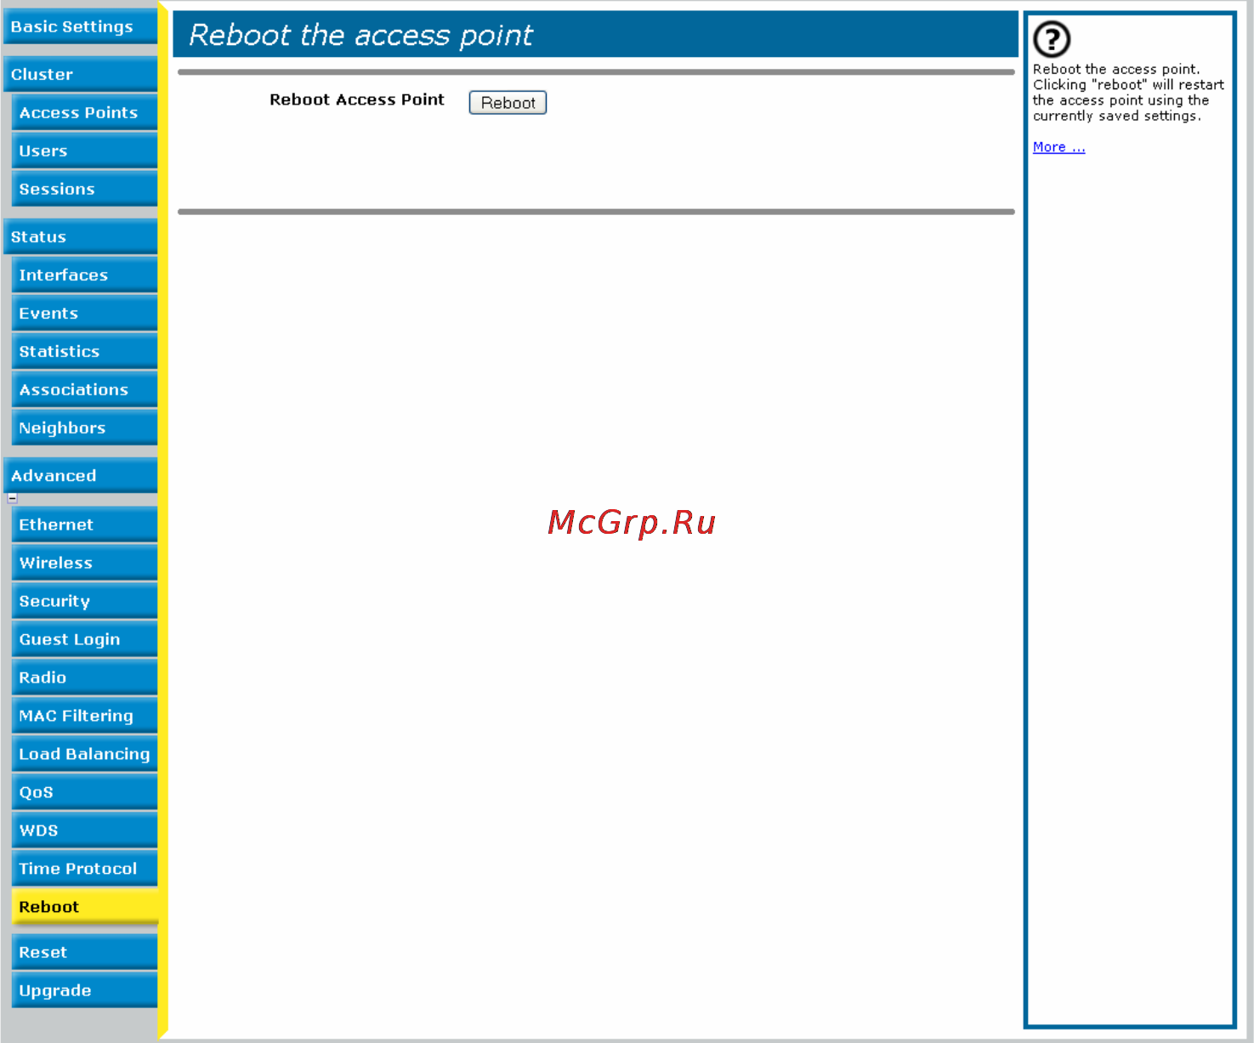Open the Associations page
The image size is (1254, 1043).
click(x=84, y=389)
